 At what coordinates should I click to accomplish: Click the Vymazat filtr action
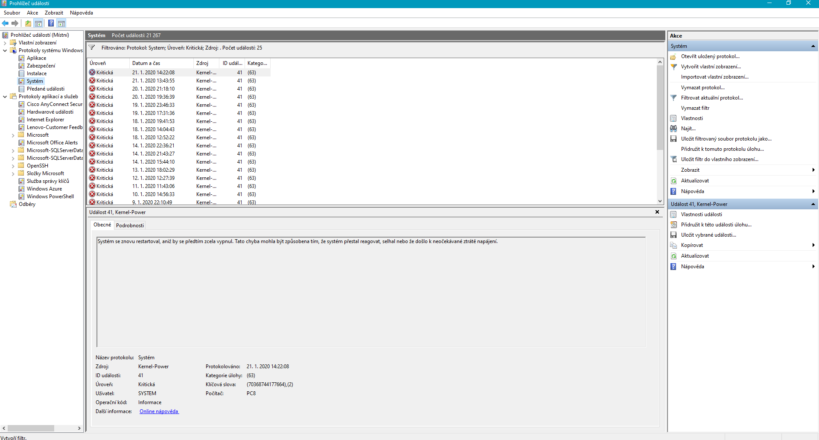pos(695,108)
